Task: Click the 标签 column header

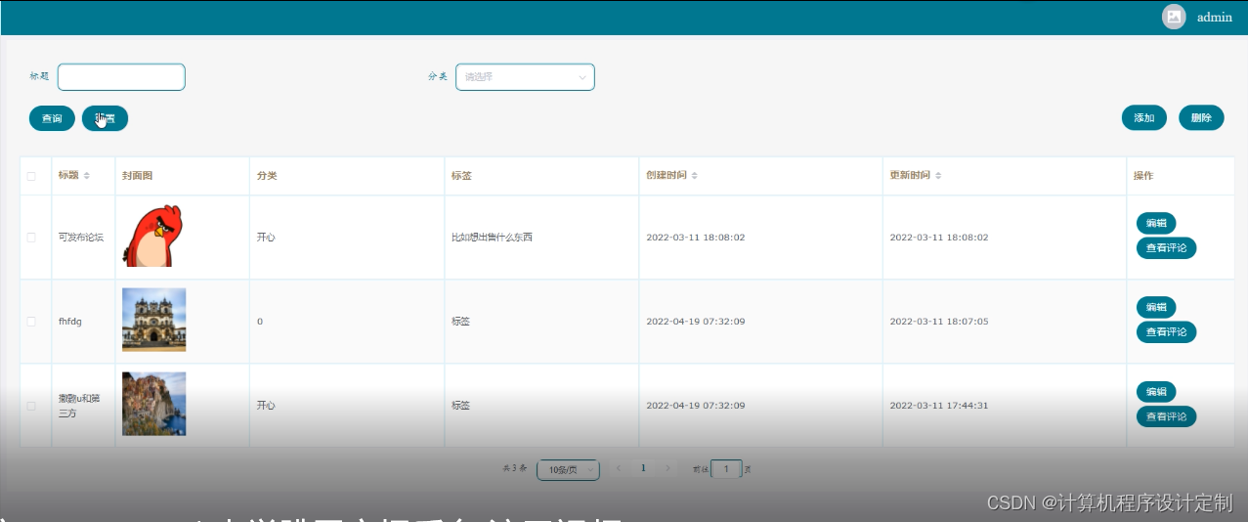Action: coord(461,176)
